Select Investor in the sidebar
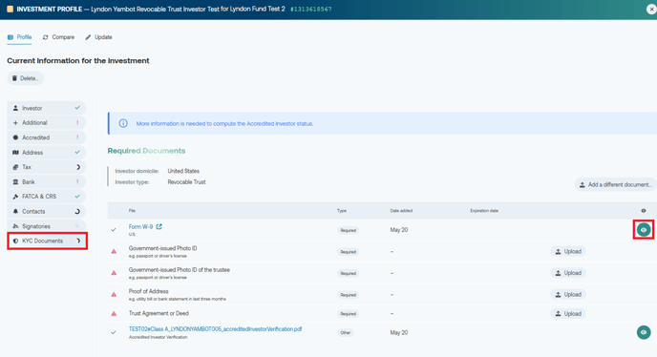Image resolution: width=657 pixels, height=357 pixels. 47,108
